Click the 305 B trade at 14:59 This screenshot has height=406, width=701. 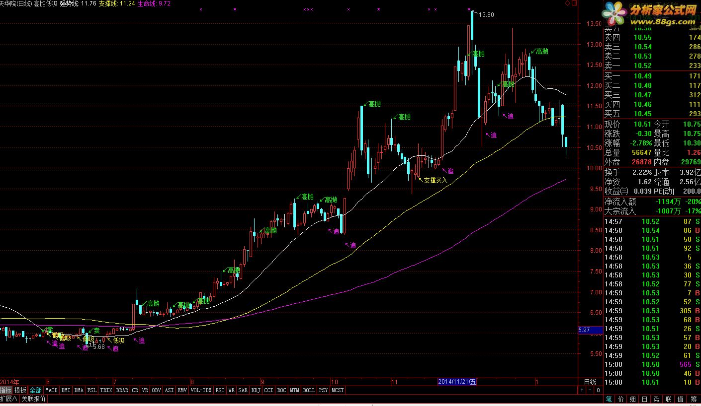pyautogui.click(x=652, y=311)
